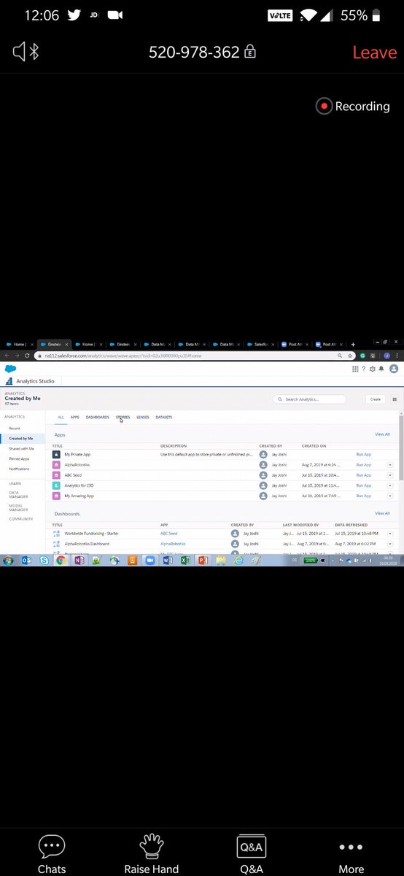
Task: Open Outlook from the taskbar
Action: coord(27,561)
